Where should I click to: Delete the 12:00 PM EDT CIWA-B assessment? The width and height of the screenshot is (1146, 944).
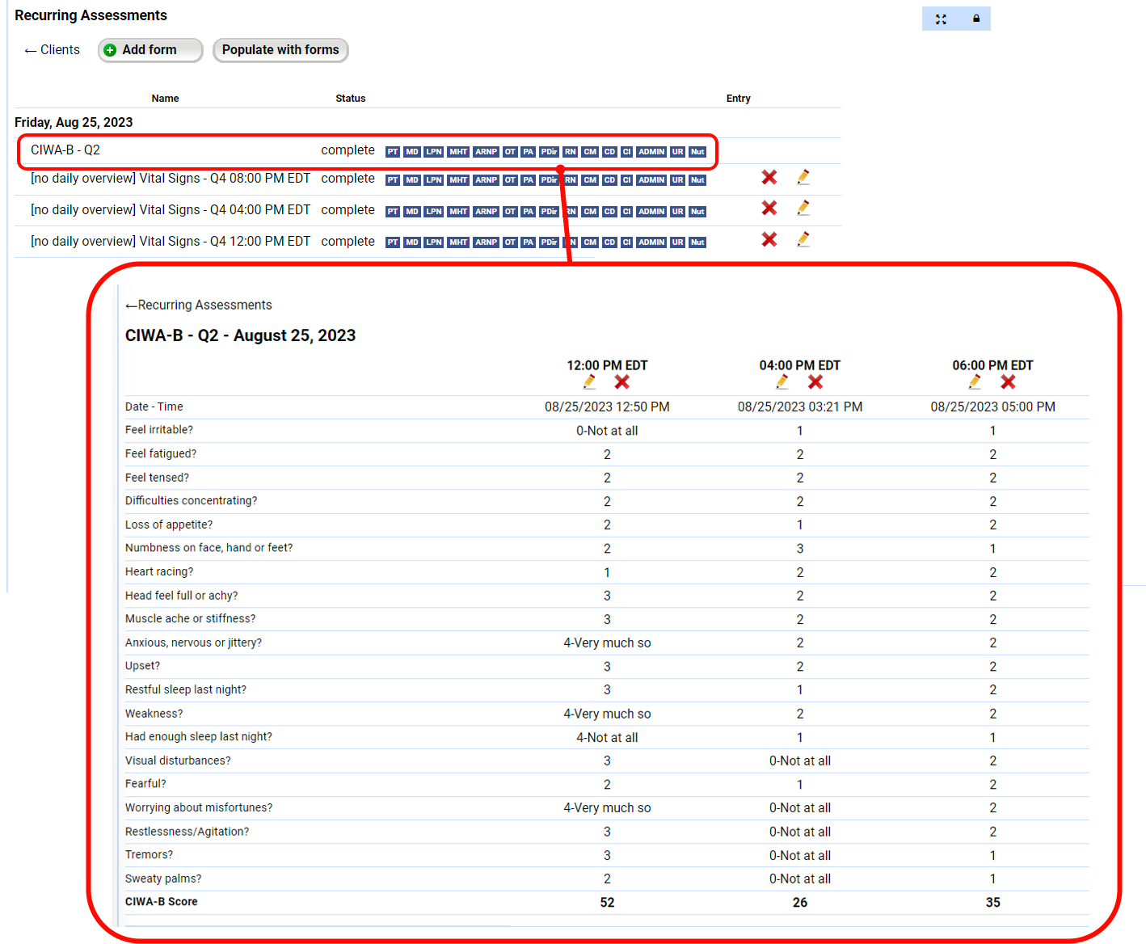pos(621,381)
